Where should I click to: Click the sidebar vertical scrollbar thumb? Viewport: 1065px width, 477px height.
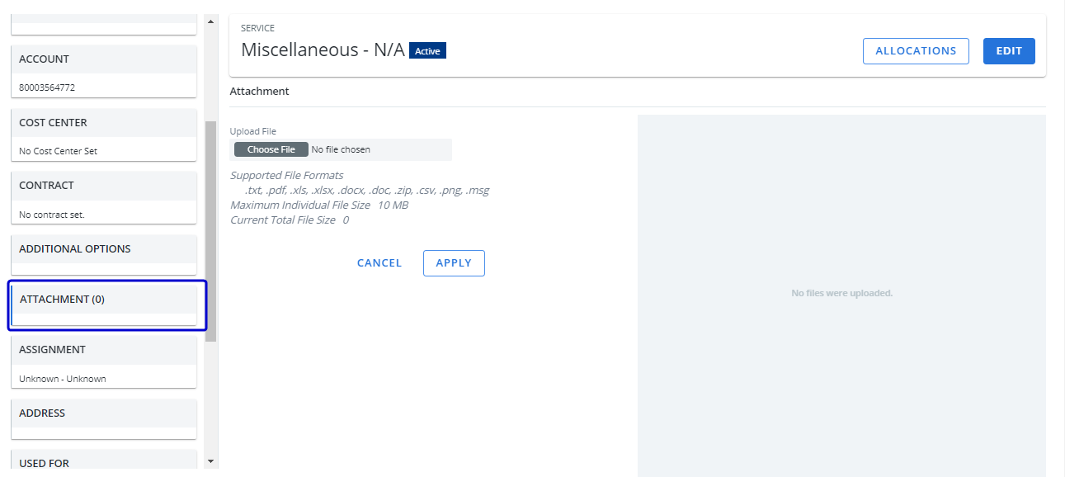coord(210,231)
